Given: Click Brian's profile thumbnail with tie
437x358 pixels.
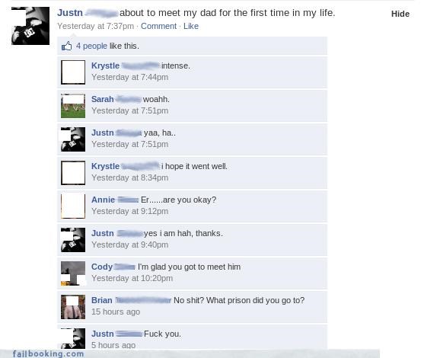Looking at the screenshot, I should (x=73, y=307).
